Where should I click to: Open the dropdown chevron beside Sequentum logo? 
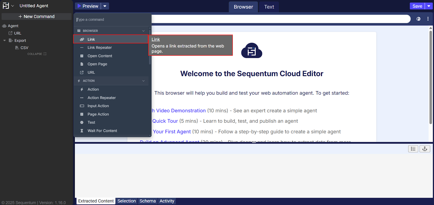pyautogui.click(x=12, y=6)
